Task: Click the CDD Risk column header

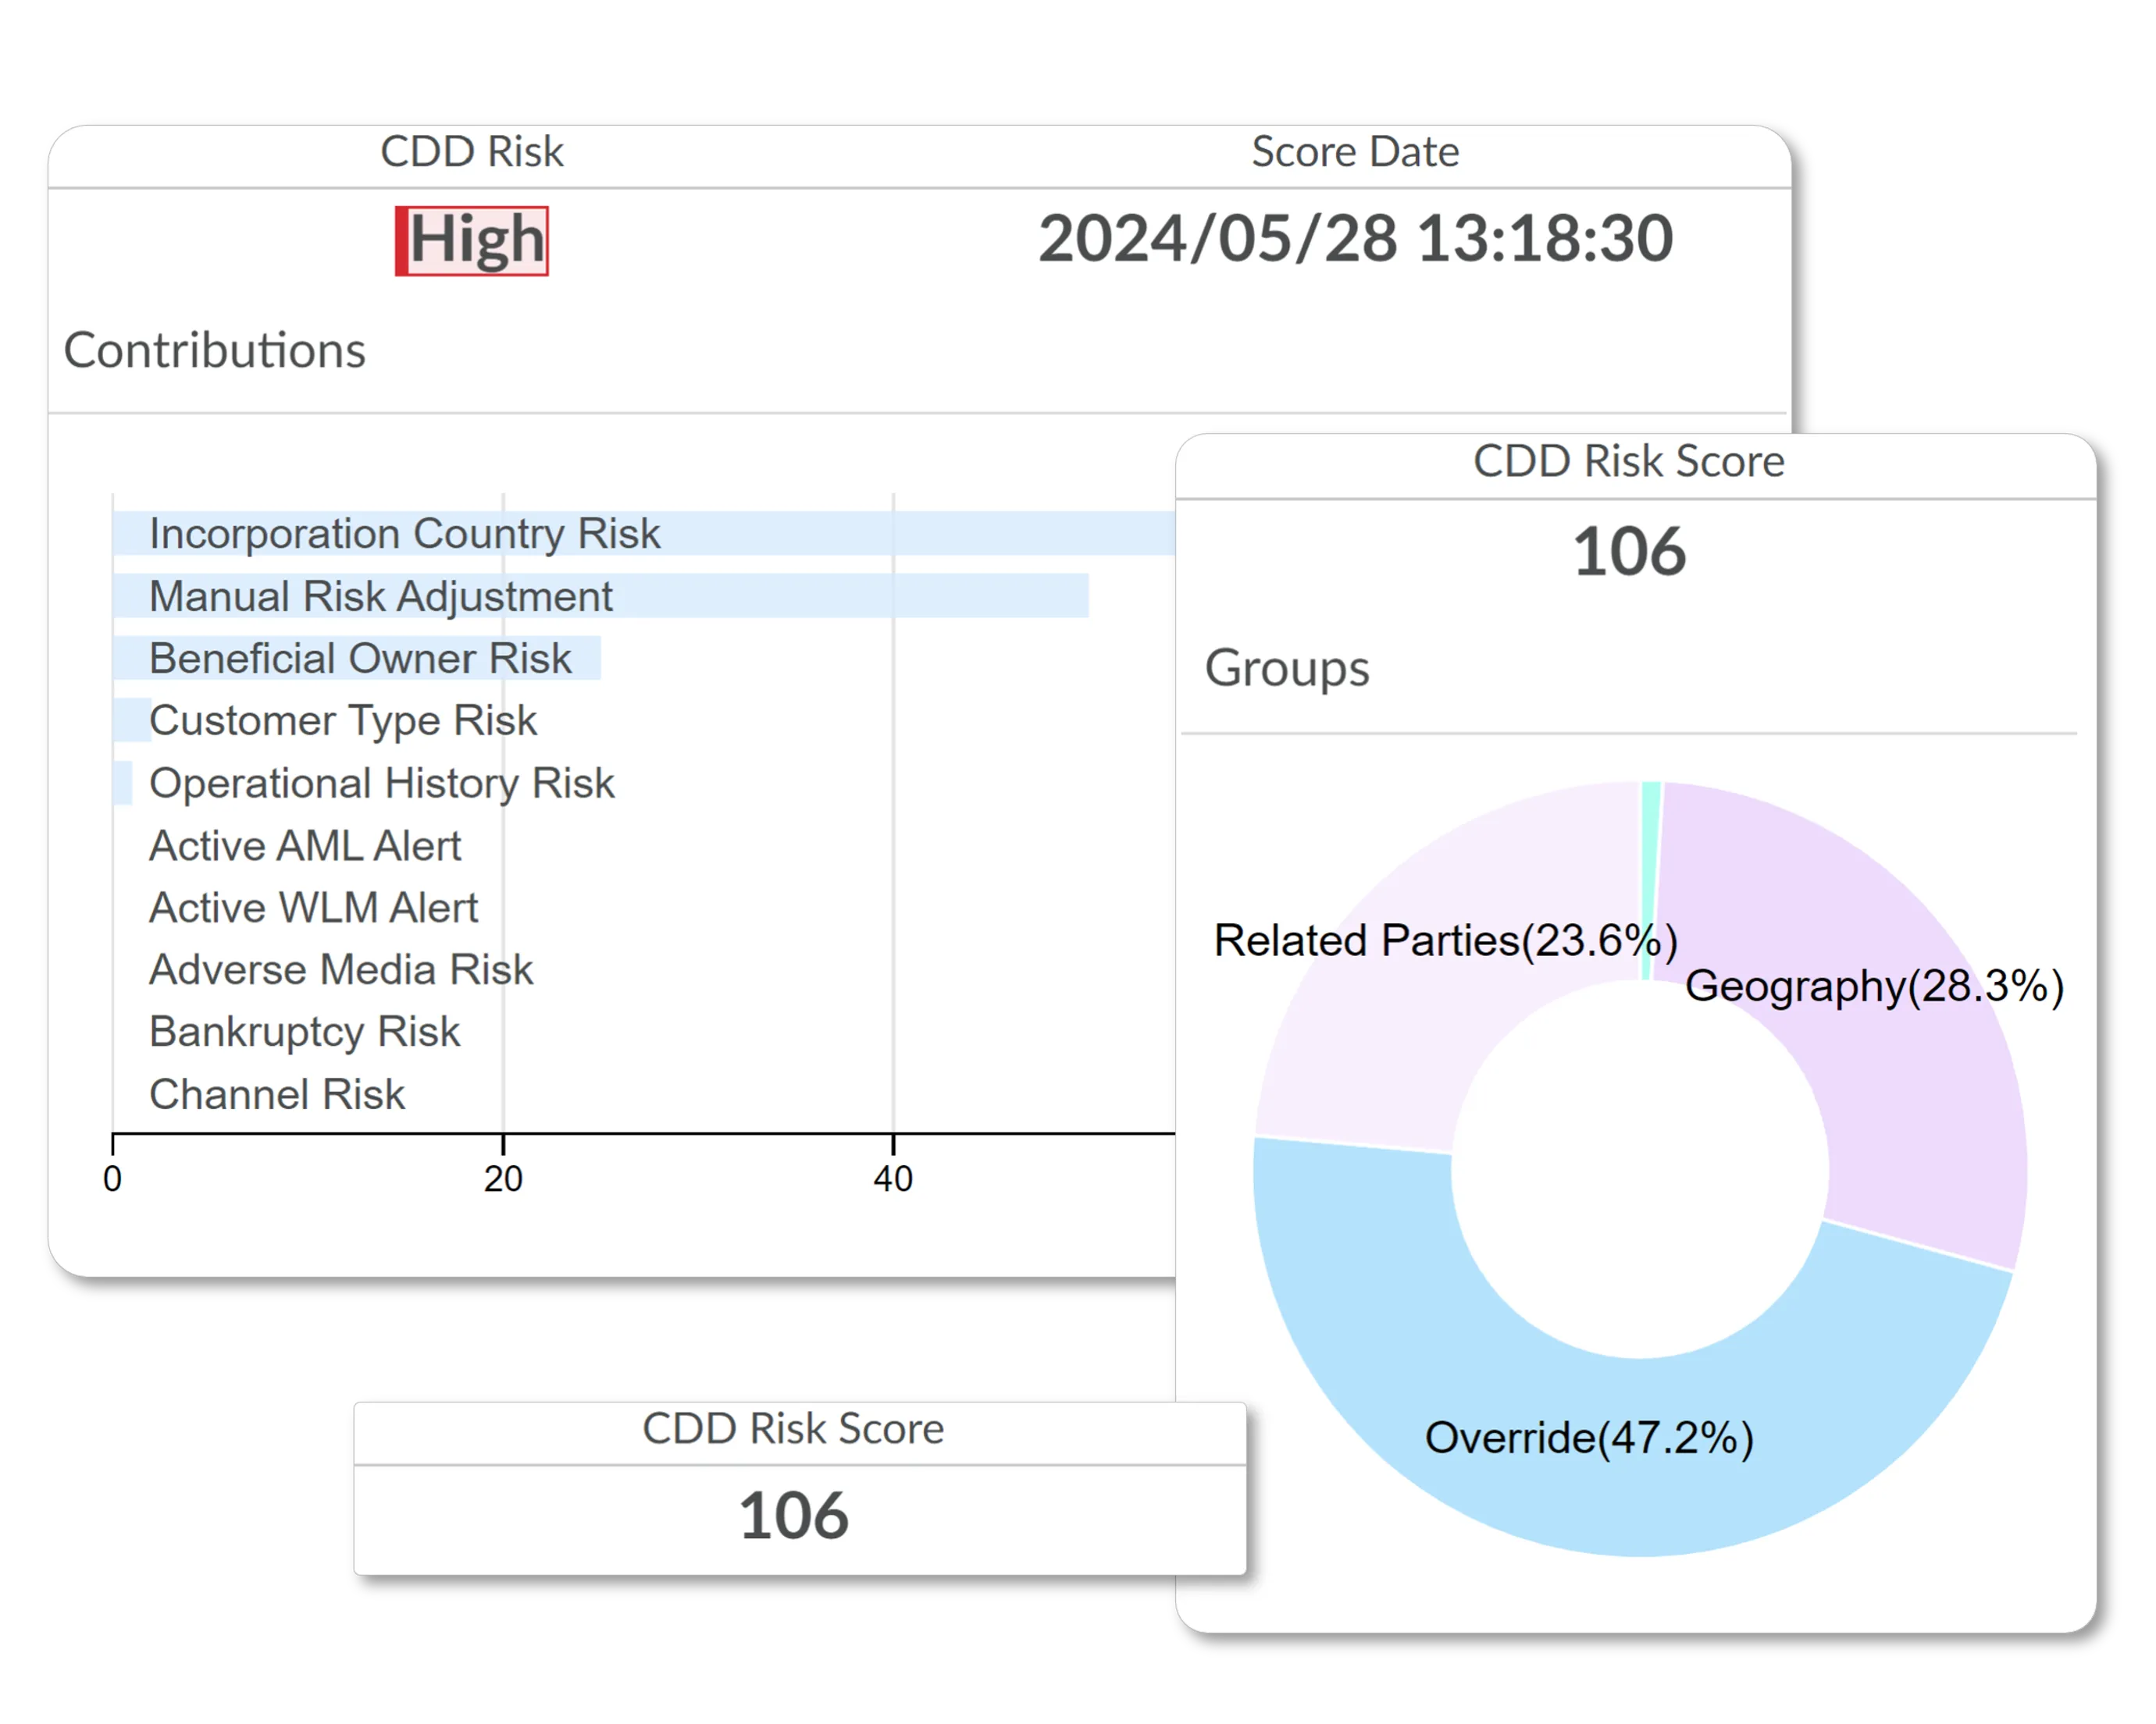Action: (x=472, y=152)
